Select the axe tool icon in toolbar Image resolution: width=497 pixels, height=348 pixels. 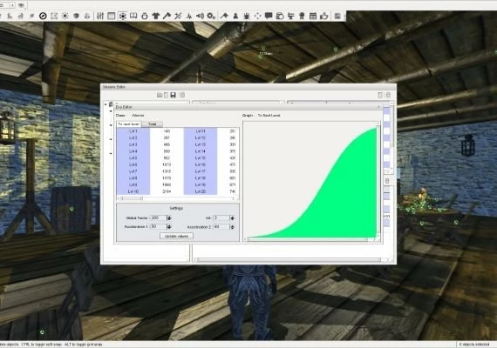coord(167,16)
